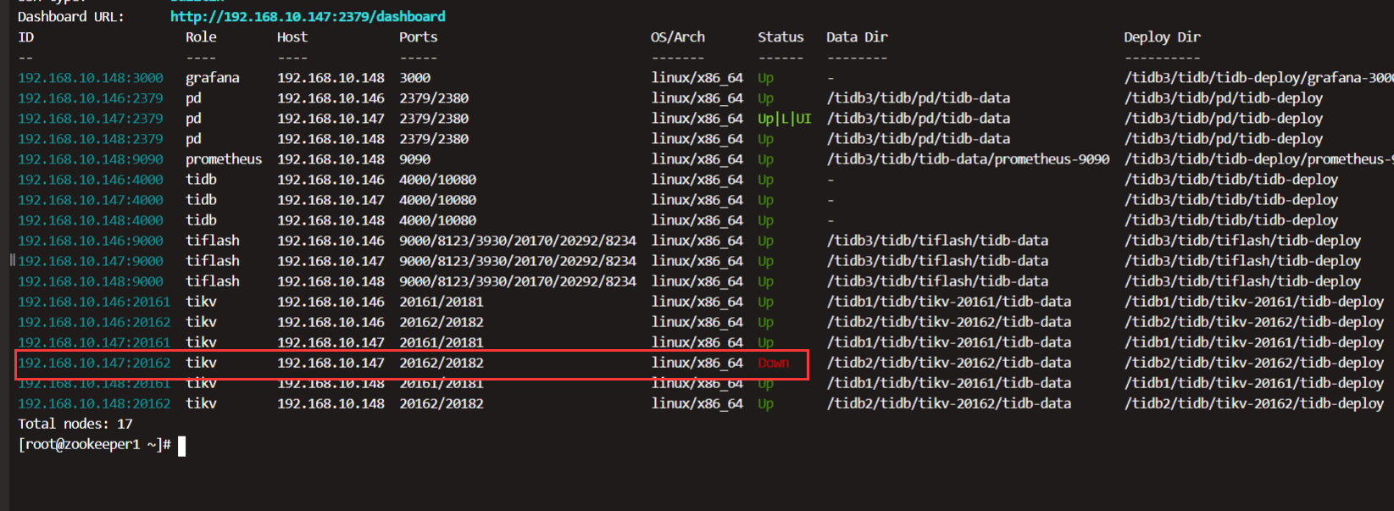Click the prometheus row port 9090

[x=415, y=159]
